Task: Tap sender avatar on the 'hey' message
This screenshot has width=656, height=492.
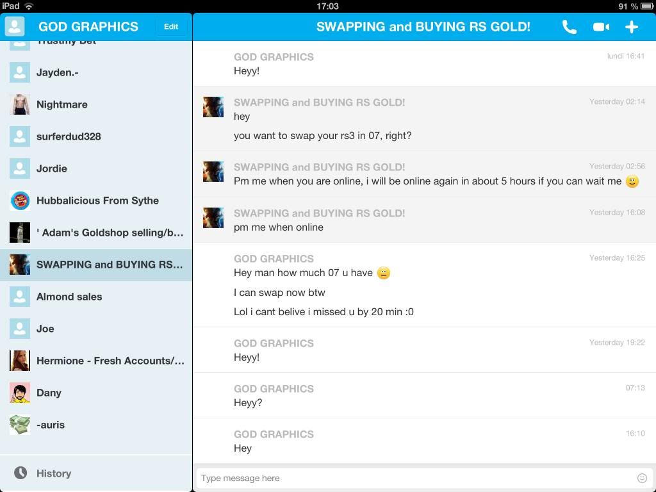Action: coord(213,107)
